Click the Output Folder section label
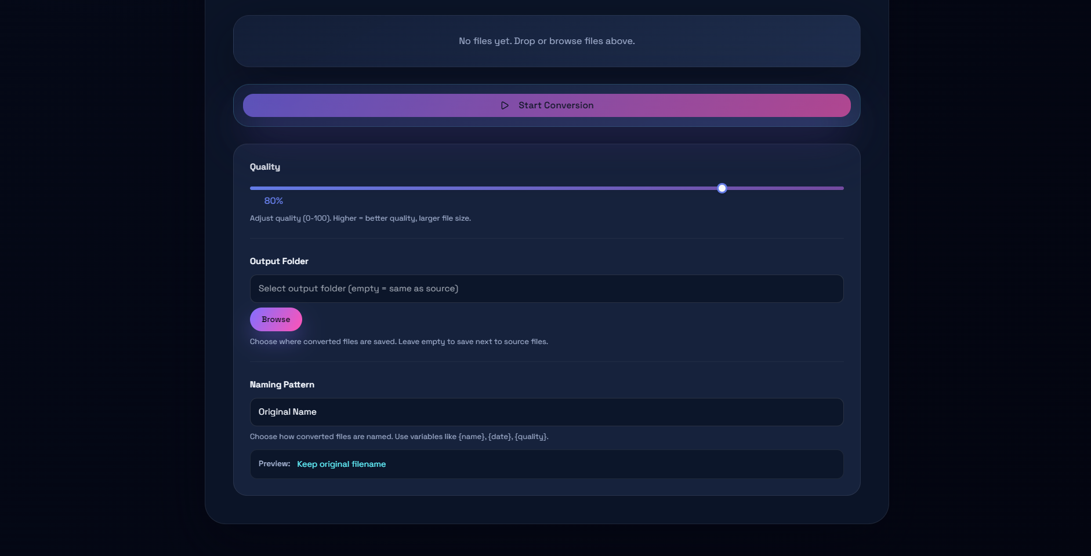 tap(279, 261)
